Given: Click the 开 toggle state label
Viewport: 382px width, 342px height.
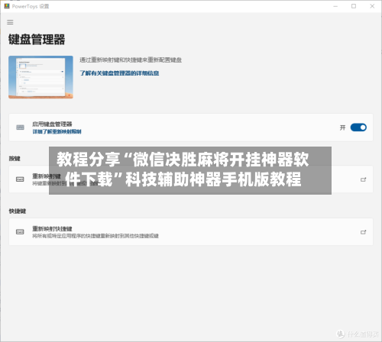Looking at the screenshot, I should [x=343, y=127].
